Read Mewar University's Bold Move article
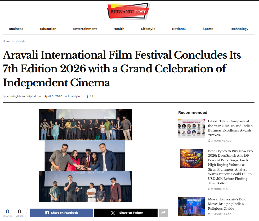Viewport: 259px width, 221px height. [x=227, y=204]
